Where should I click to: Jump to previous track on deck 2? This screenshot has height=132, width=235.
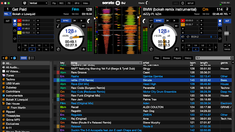click(x=167, y=21)
